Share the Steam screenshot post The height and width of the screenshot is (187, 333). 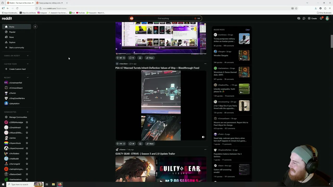pyautogui.click(x=150, y=58)
